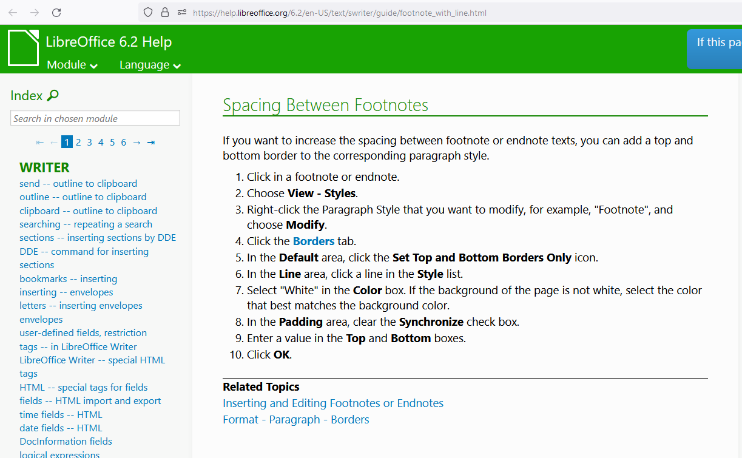The width and height of the screenshot is (742, 458).
Task: Open the Borders help link
Action: [x=314, y=240]
